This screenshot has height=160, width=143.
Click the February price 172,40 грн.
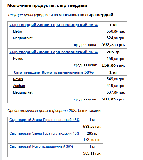coord(92,140)
